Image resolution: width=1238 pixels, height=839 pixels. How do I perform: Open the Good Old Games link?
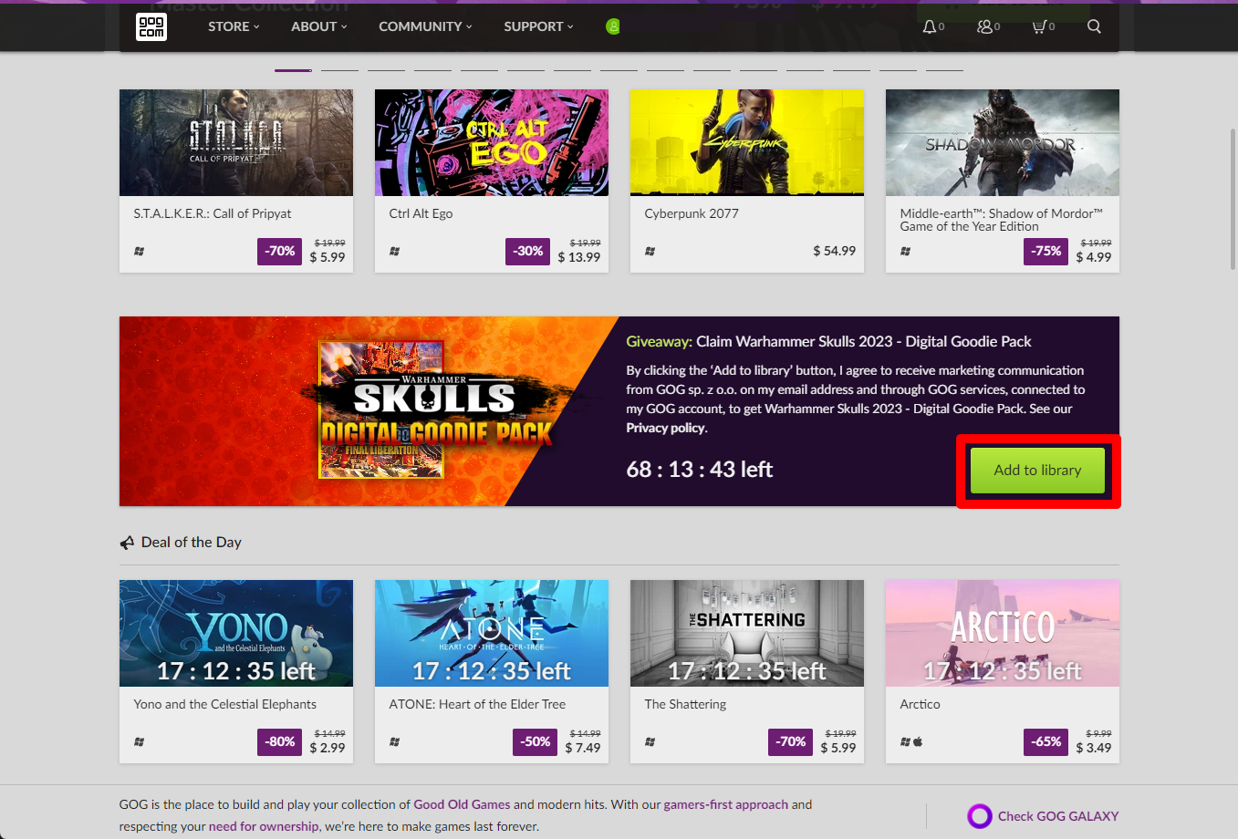point(462,804)
